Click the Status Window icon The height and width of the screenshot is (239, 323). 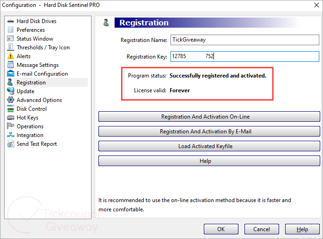click(x=11, y=39)
